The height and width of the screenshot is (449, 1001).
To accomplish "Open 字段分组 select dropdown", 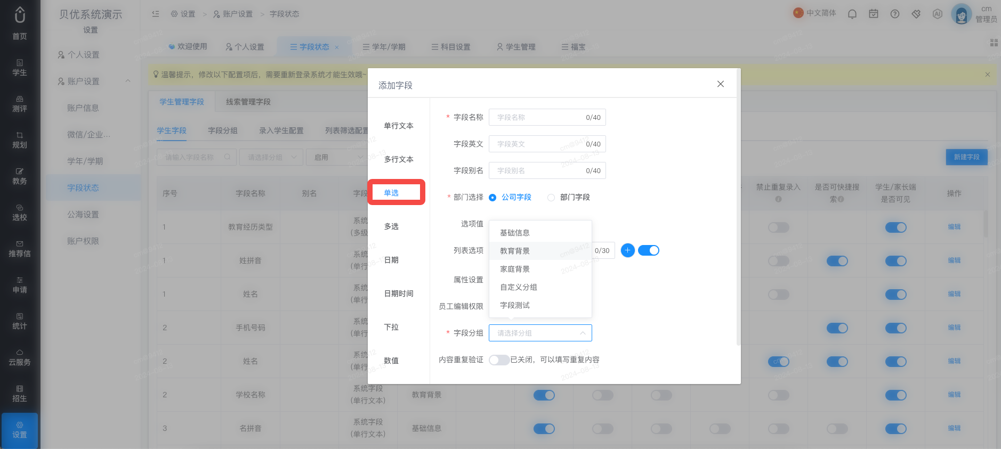I will (540, 333).
